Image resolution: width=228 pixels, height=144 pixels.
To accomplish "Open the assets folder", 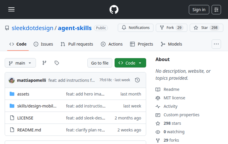I will pos(23,94).
